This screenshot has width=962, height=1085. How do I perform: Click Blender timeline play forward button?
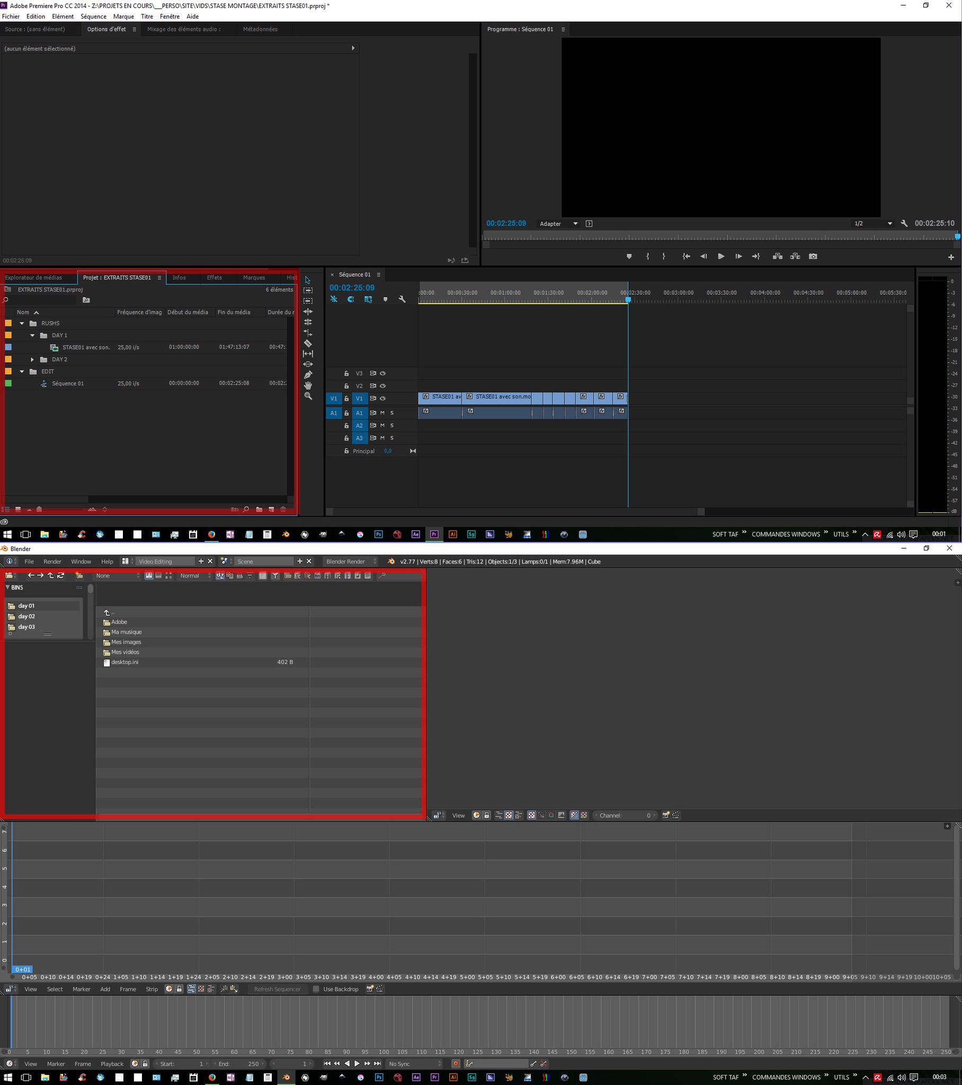click(x=357, y=1064)
